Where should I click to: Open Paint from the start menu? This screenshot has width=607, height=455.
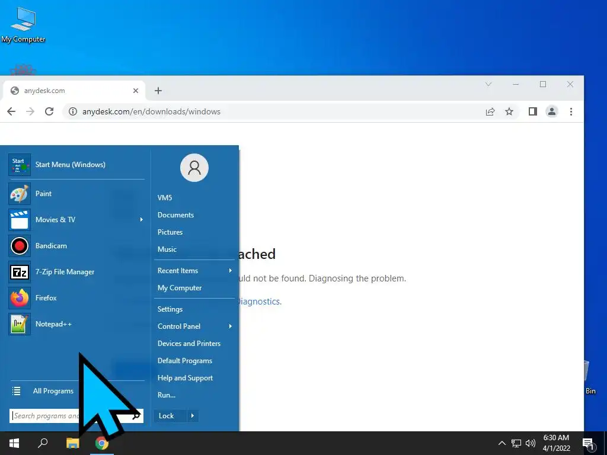click(x=76, y=194)
